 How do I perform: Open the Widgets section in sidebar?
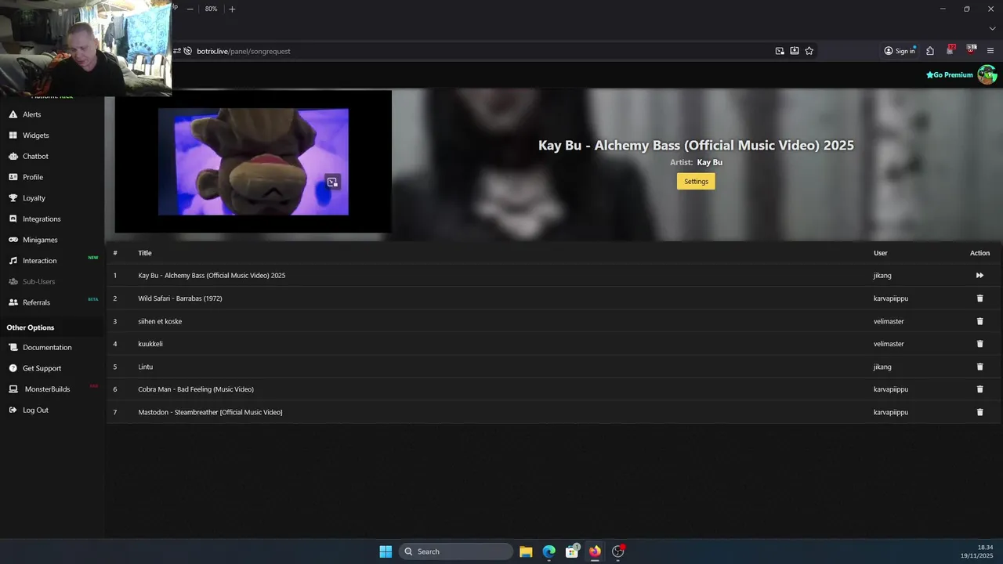(35, 136)
